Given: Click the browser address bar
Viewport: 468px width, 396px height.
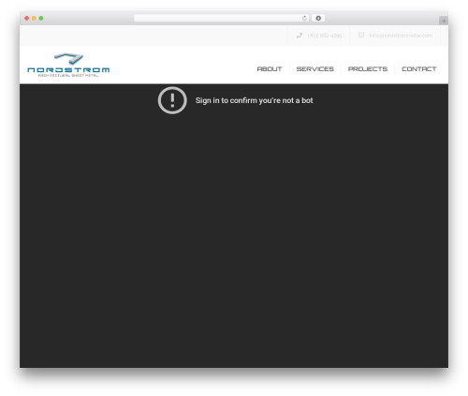Looking at the screenshot, I should pyautogui.click(x=222, y=18).
